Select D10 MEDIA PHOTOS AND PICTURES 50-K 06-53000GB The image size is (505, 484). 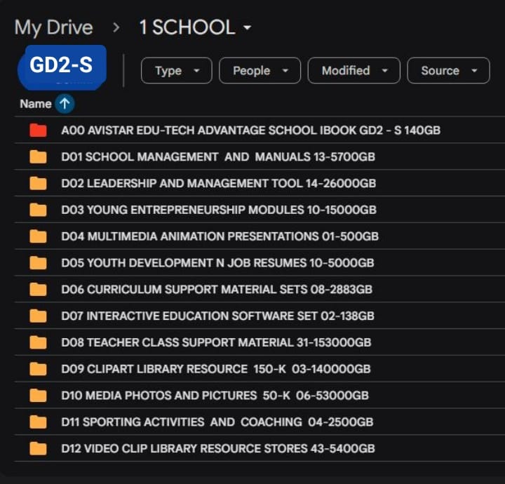[x=215, y=396]
